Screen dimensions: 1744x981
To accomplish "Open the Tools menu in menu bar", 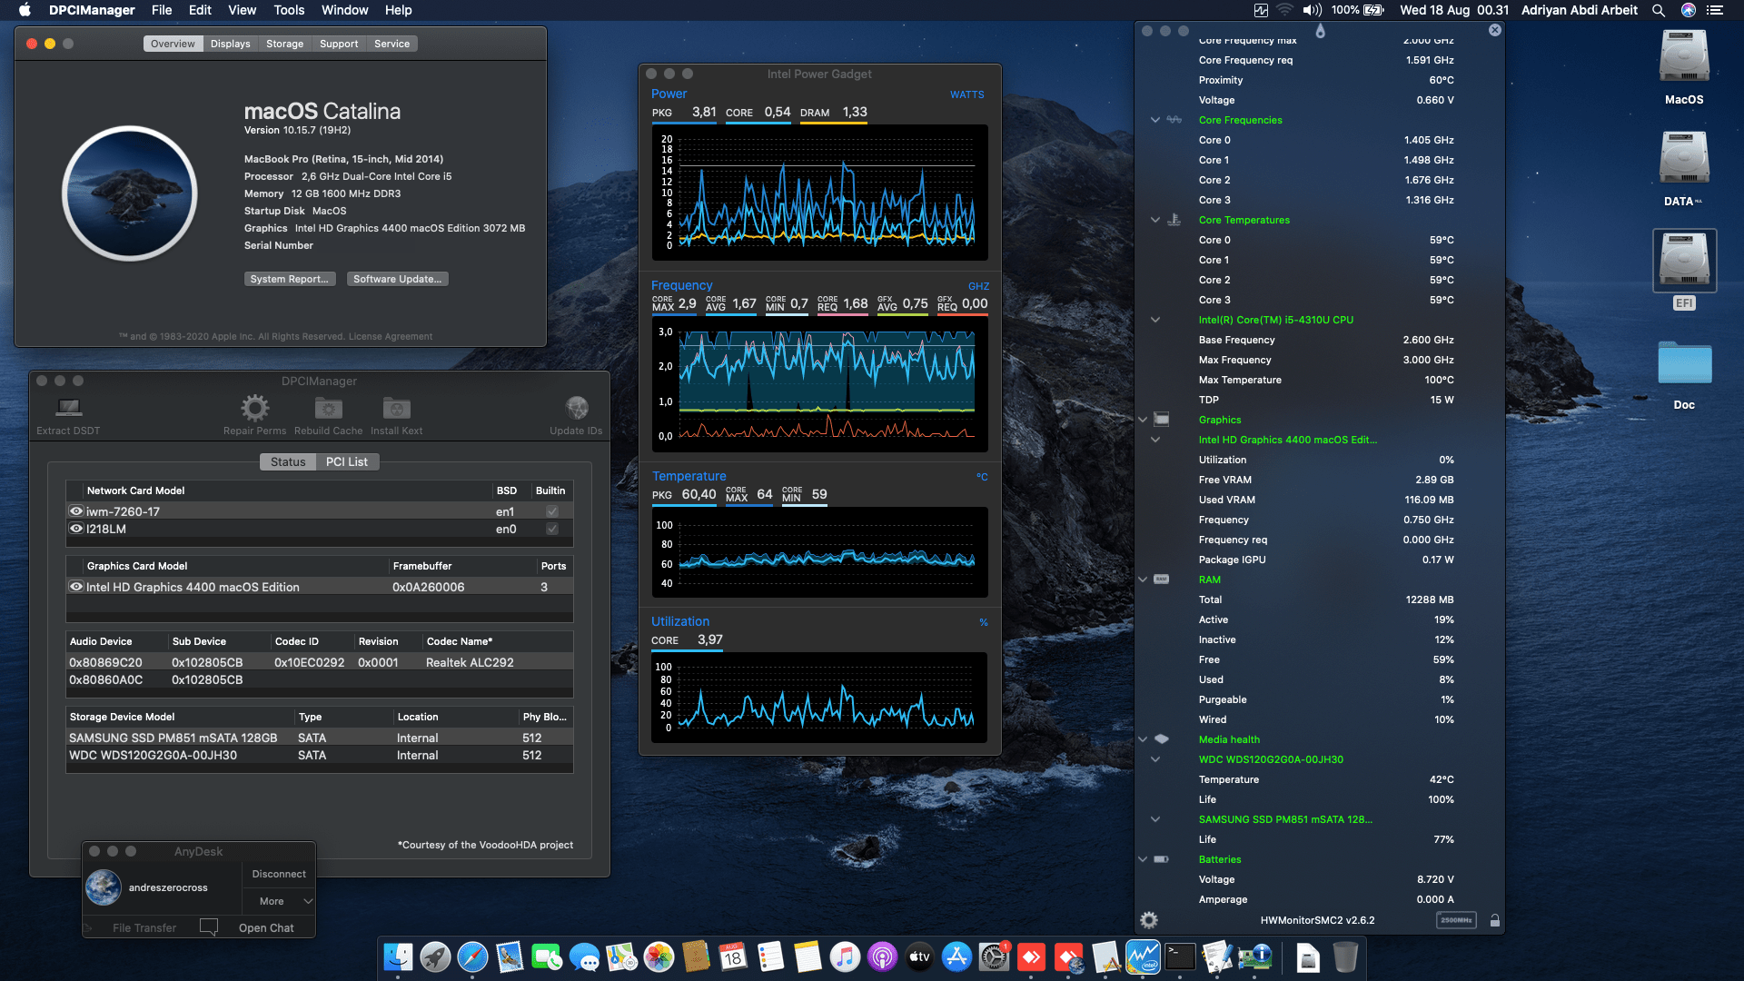I will click(289, 10).
